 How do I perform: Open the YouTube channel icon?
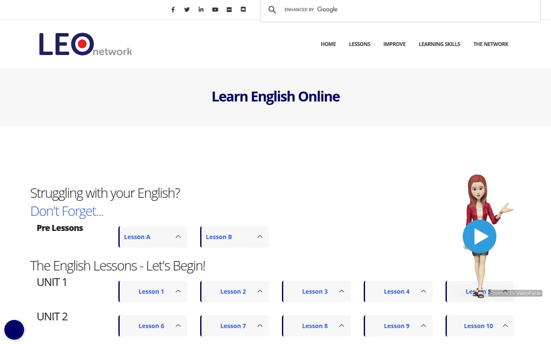pos(215,9)
